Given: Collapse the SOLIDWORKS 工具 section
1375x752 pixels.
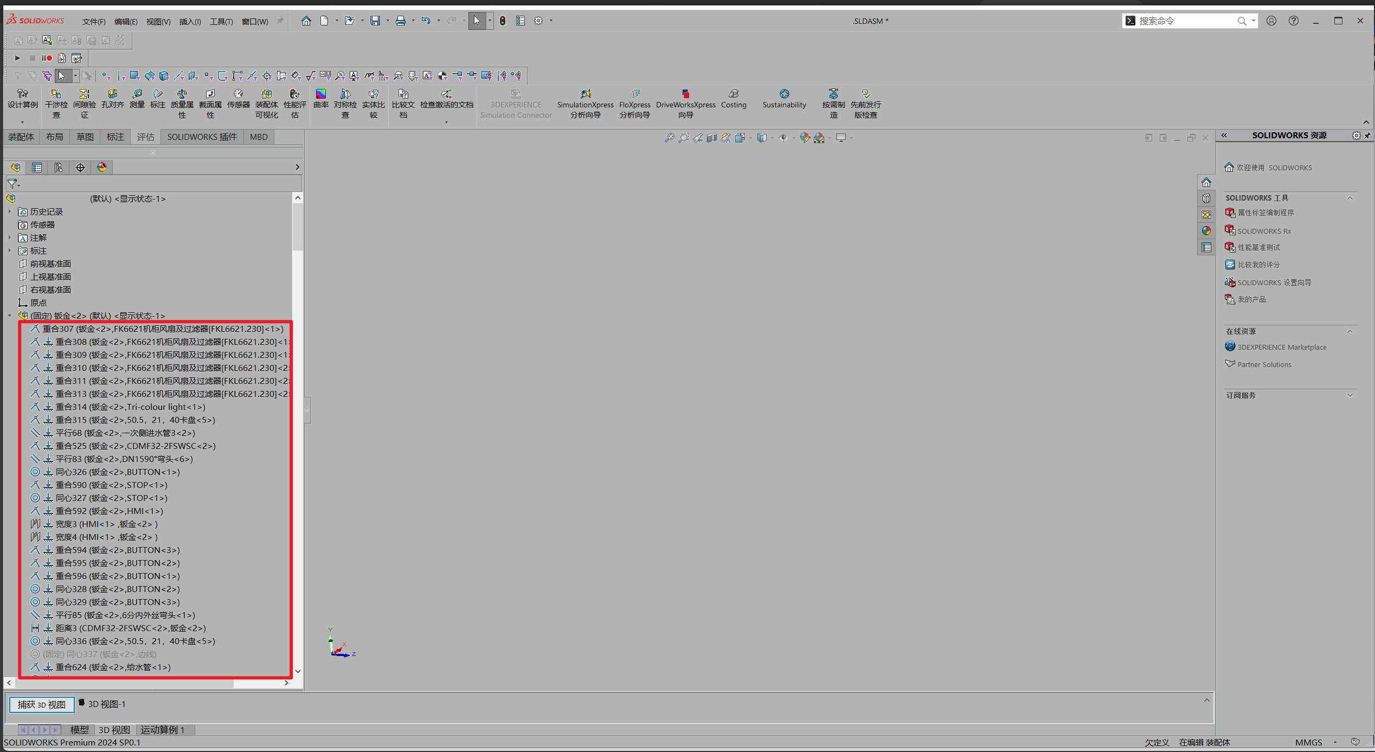Looking at the screenshot, I should tap(1350, 198).
